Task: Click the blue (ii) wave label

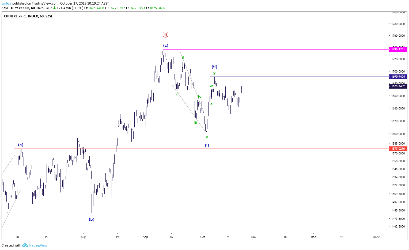Action: pyautogui.click(x=214, y=67)
